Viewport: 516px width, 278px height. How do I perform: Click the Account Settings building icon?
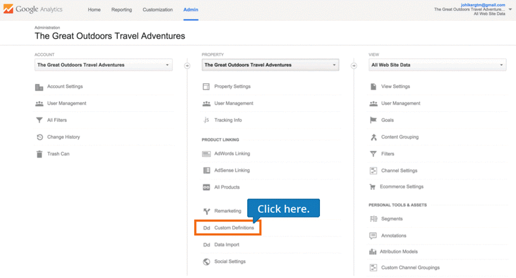(39, 87)
